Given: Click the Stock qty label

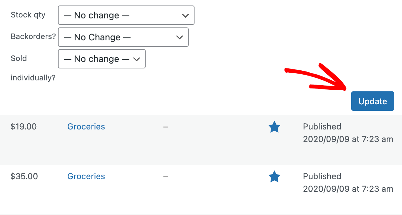Looking at the screenshot, I should tap(28, 15).
